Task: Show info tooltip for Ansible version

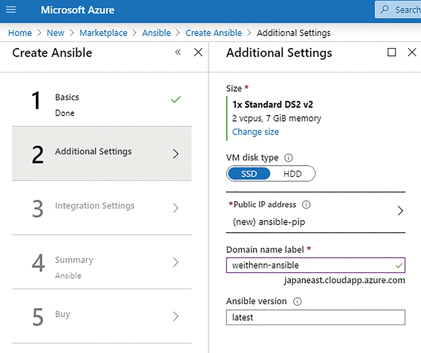Action: (x=297, y=301)
